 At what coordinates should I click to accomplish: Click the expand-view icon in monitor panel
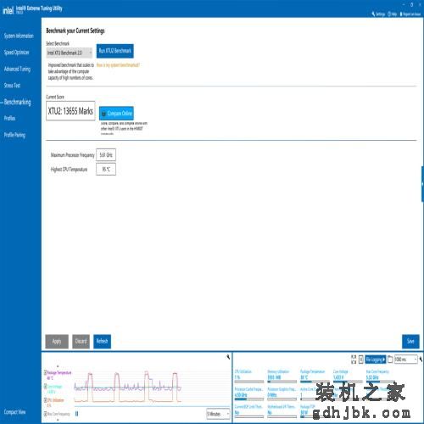click(x=354, y=360)
